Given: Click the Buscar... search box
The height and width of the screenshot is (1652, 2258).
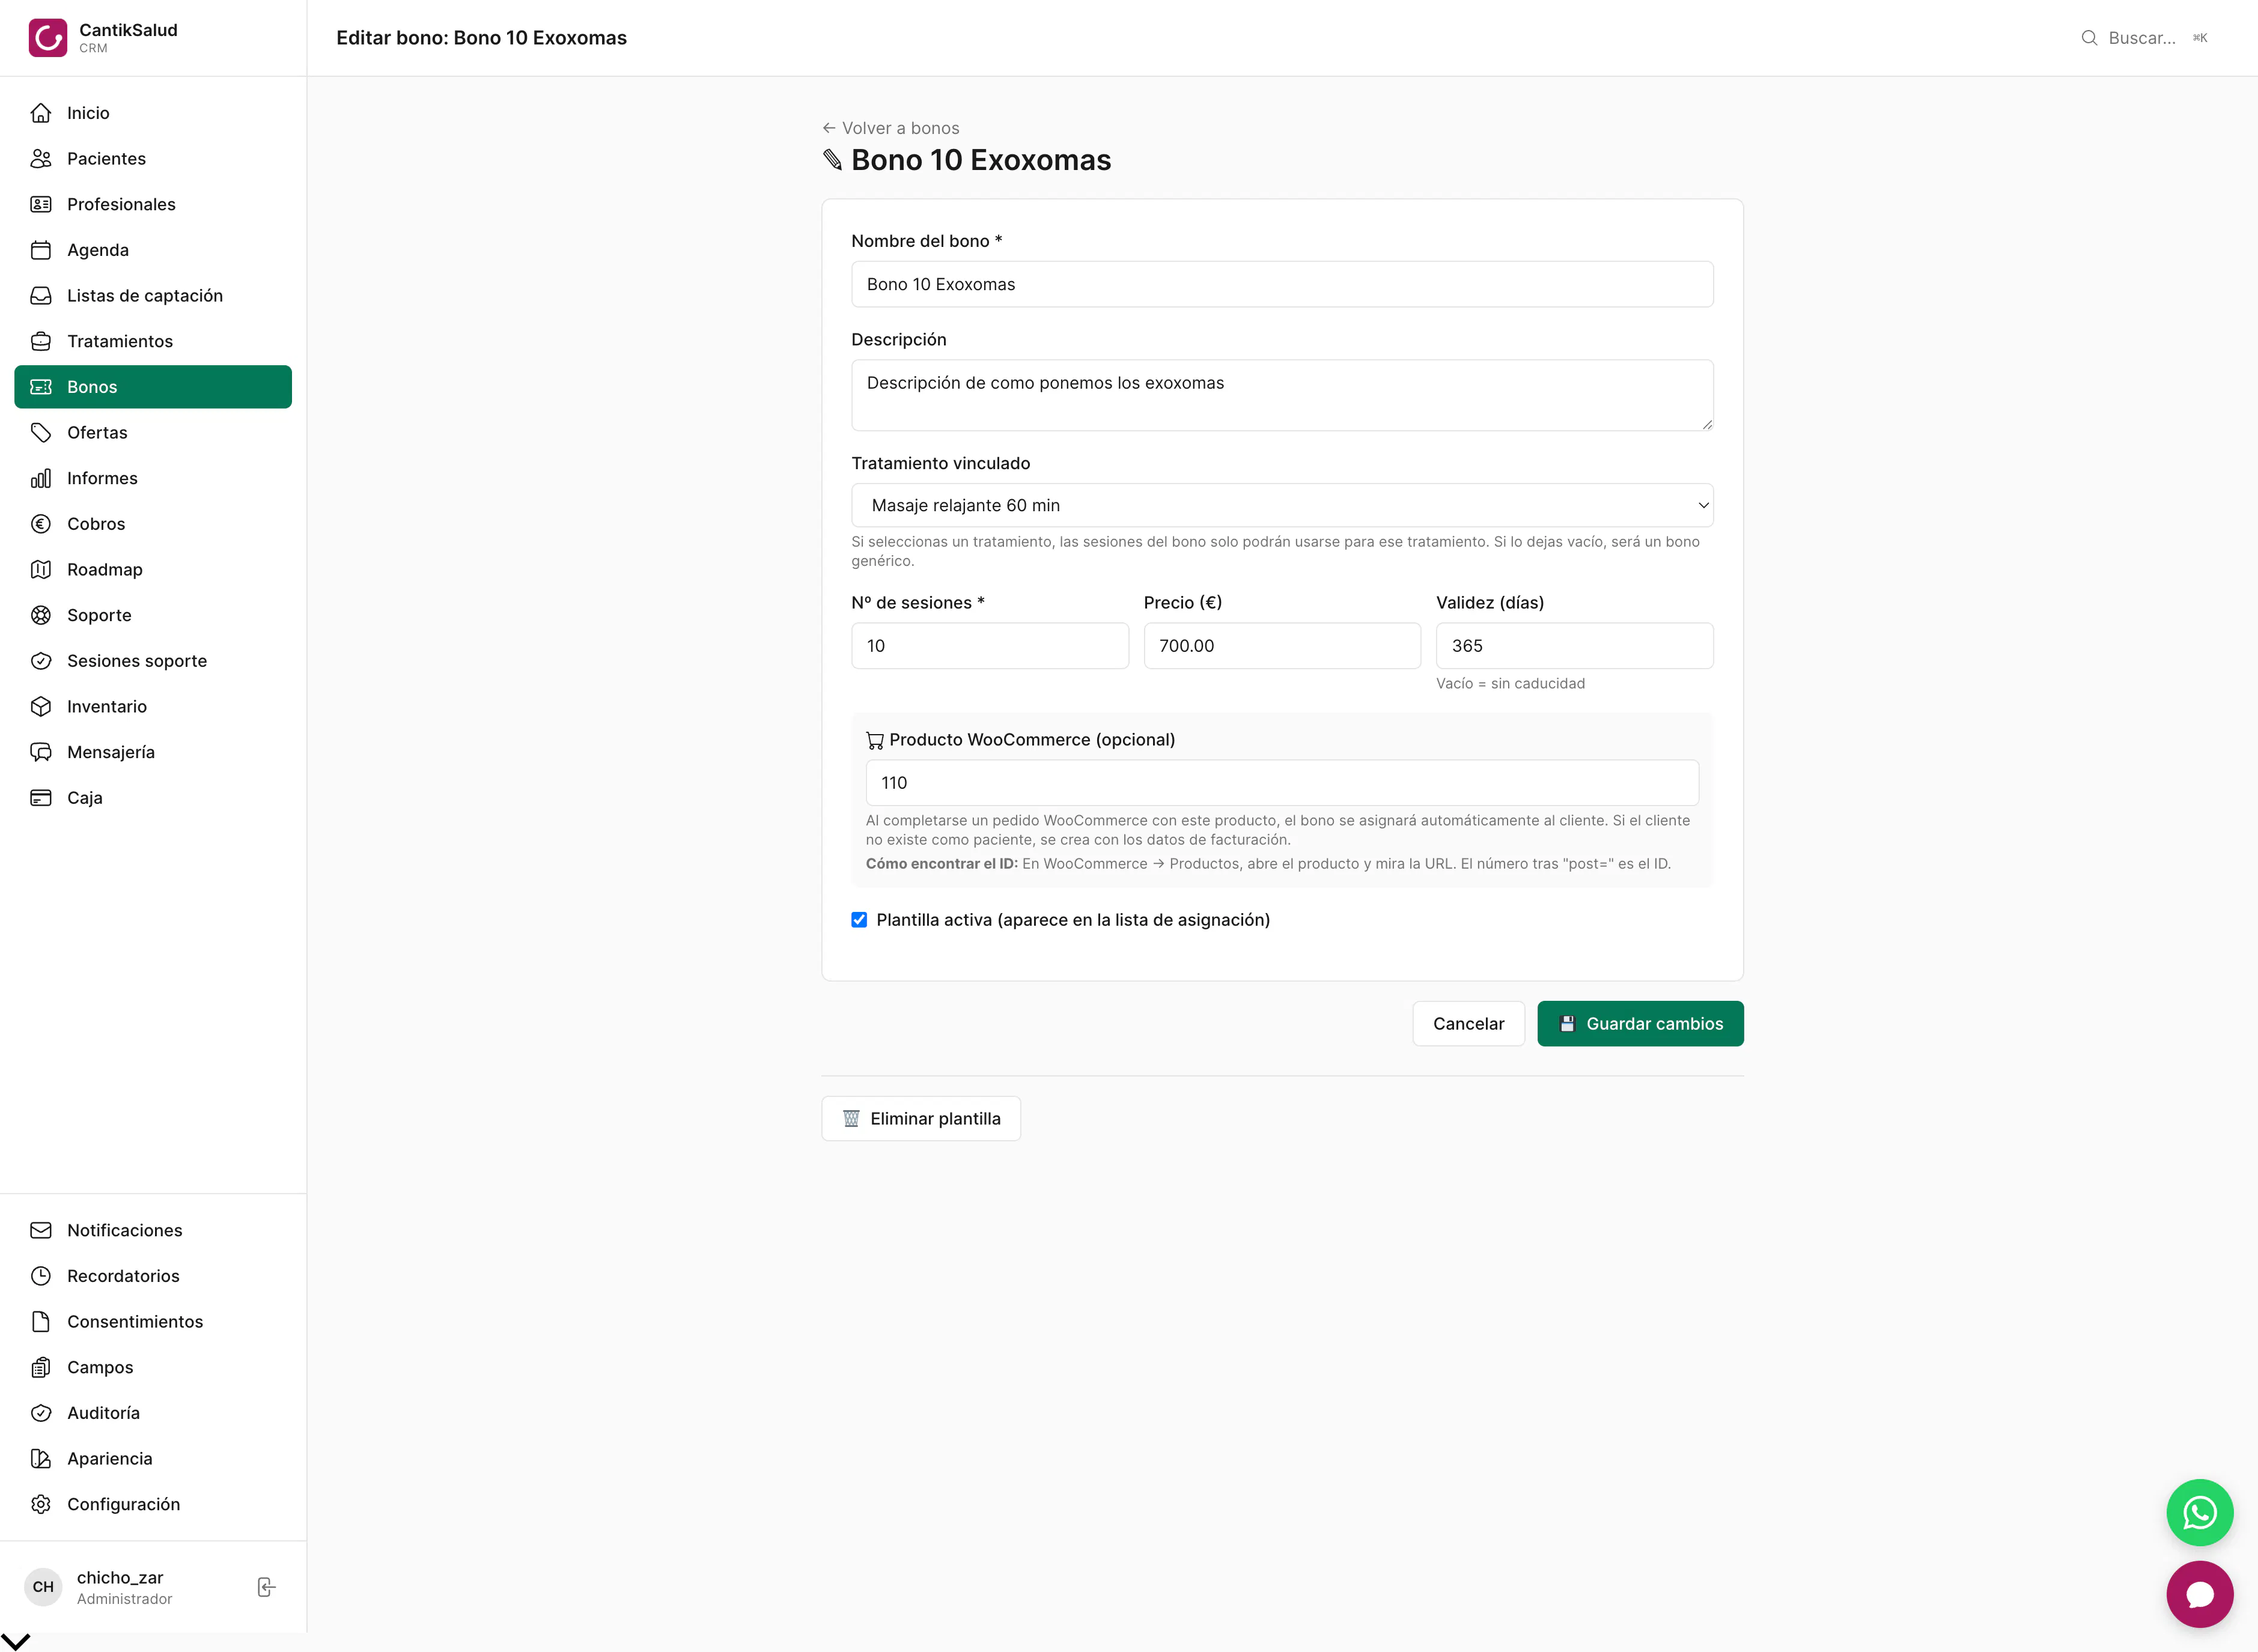Looking at the screenshot, I should click(x=2144, y=38).
